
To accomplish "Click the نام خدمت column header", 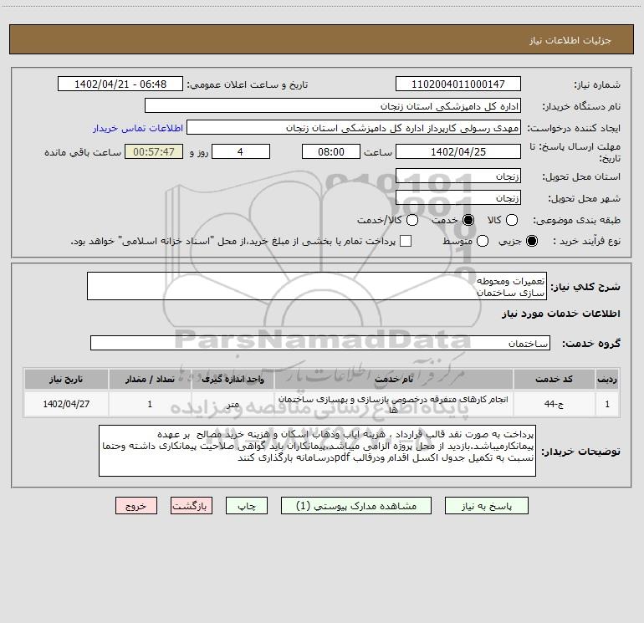I will pos(394,379).
